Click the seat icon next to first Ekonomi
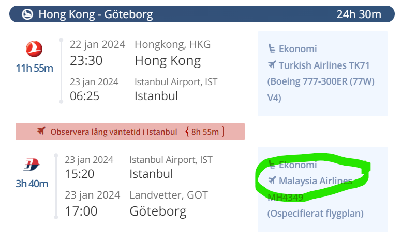The image size is (402, 246). pyautogui.click(x=272, y=48)
